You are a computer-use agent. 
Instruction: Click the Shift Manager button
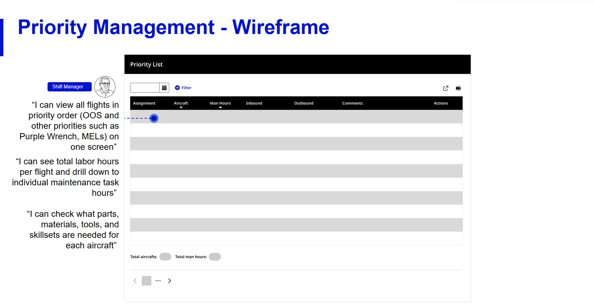click(69, 86)
